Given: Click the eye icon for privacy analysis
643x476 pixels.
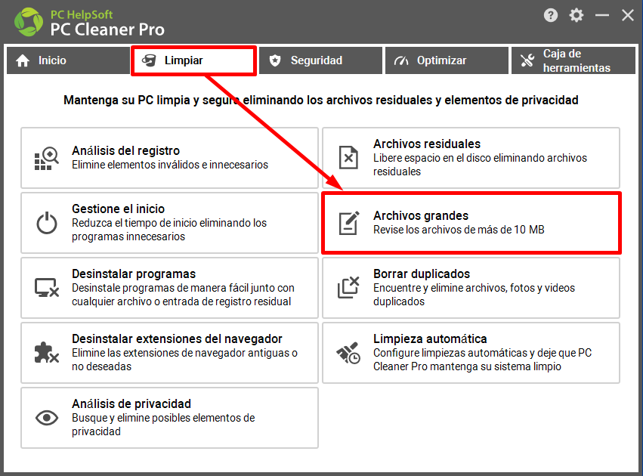Looking at the screenshot, I should [x=47, y=418].
